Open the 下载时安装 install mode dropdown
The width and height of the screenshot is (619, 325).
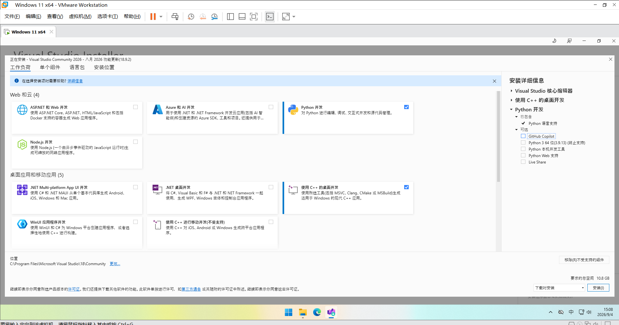pos(559,288)
